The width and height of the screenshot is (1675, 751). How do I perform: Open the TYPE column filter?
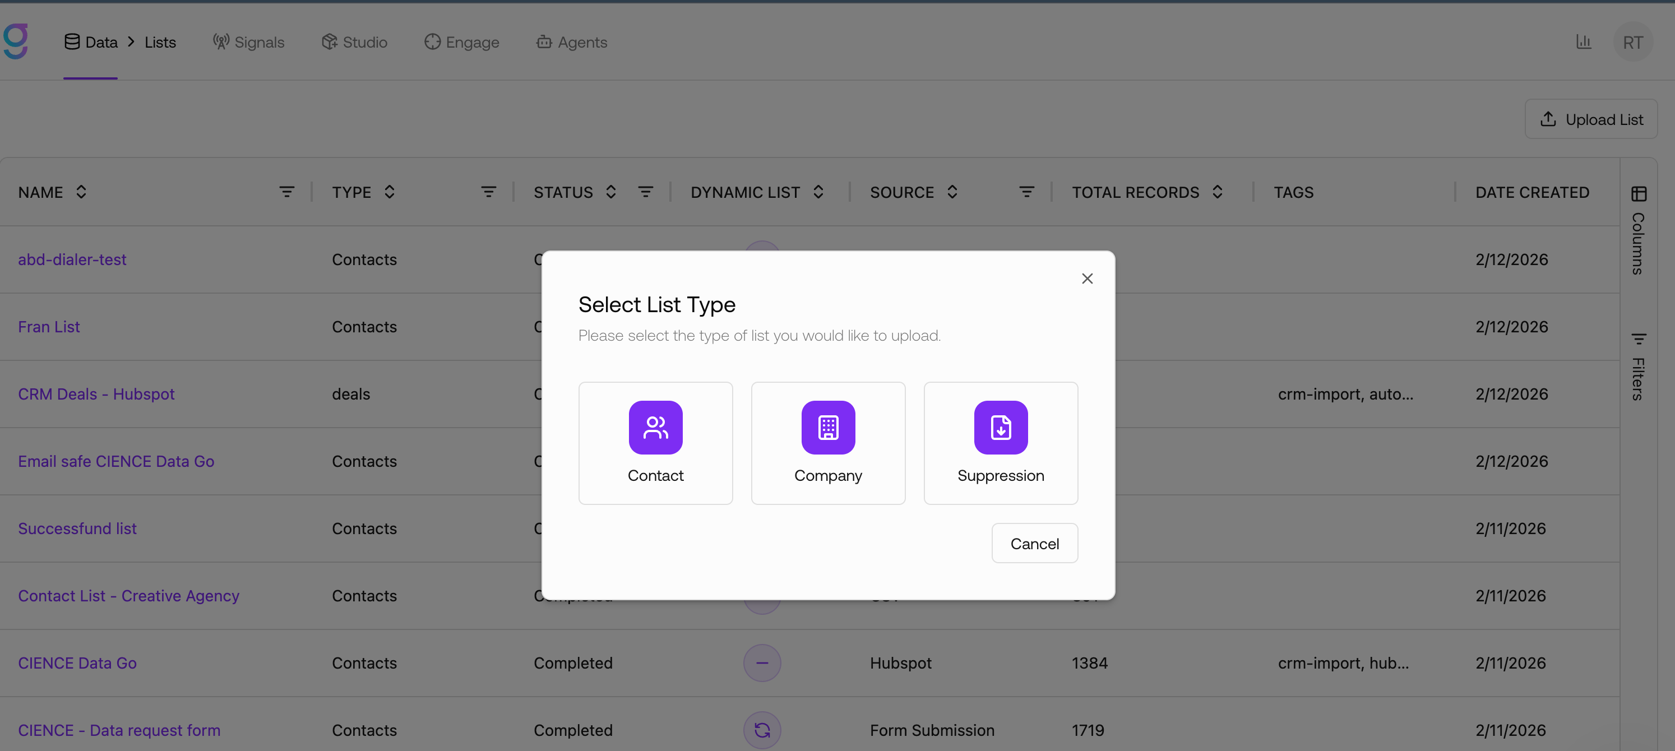tap(488, 192)
